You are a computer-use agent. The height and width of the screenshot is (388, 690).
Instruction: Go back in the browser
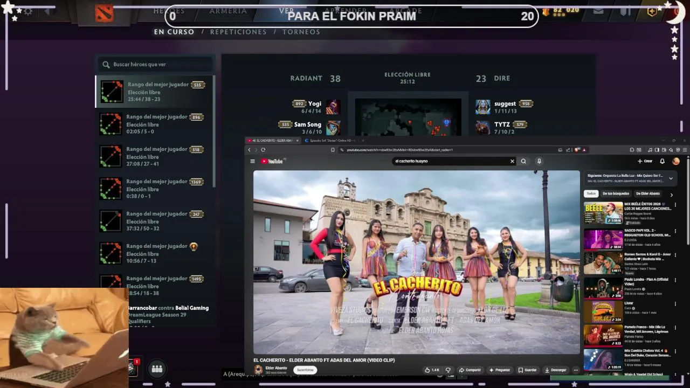pyautogui.click(x=249, y=150)
